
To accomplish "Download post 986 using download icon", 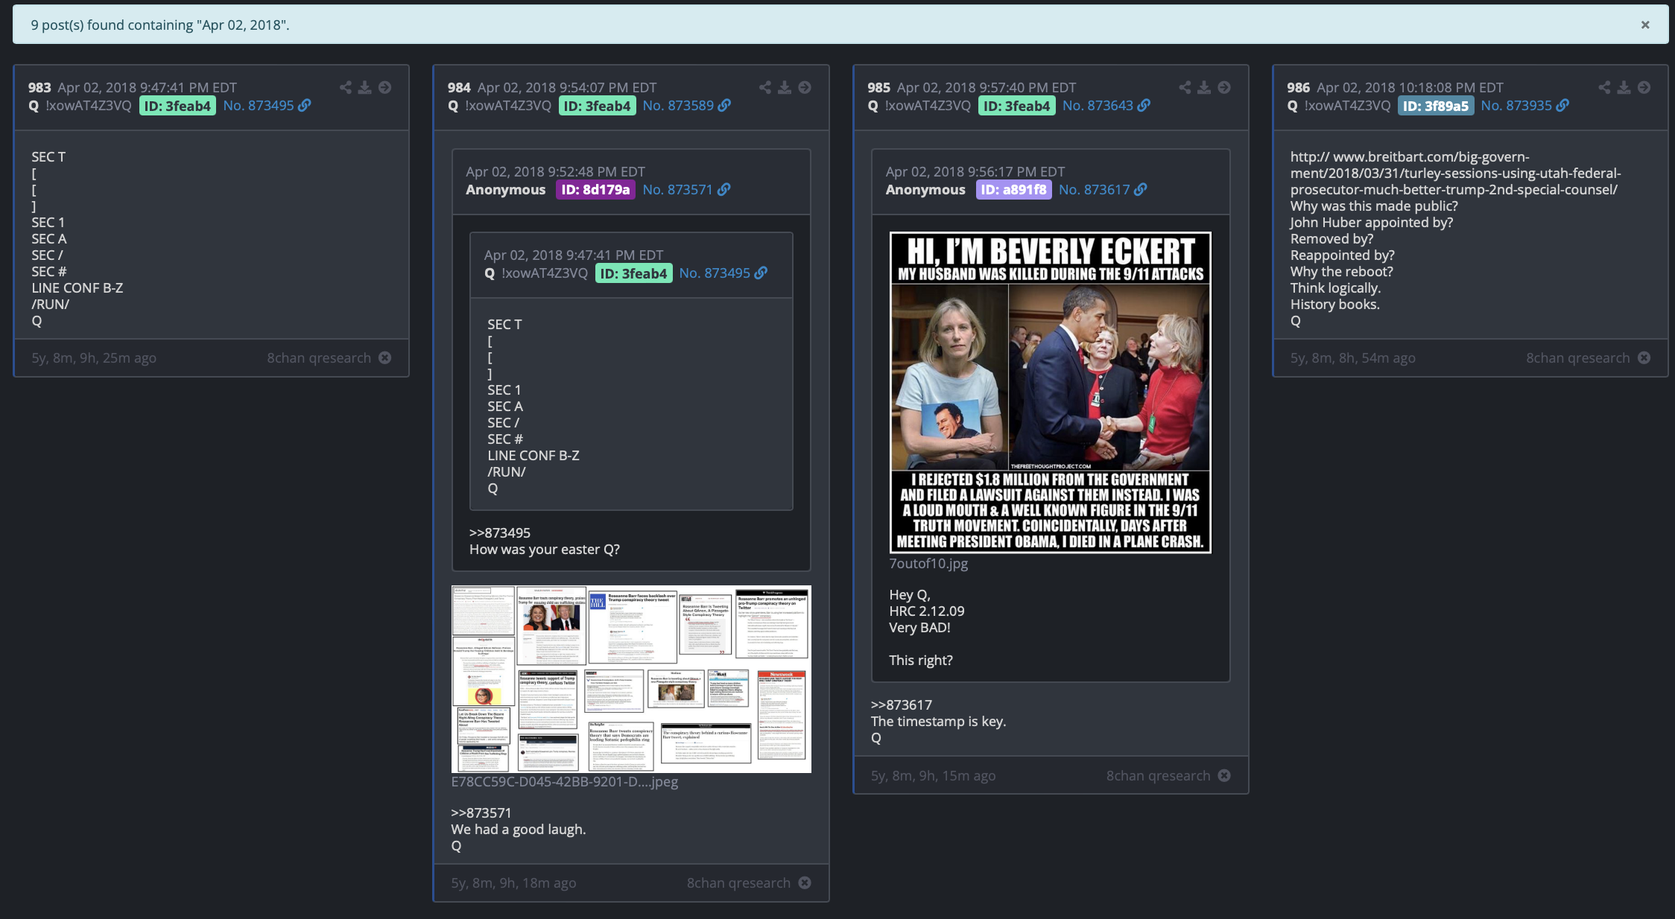I will click(1624, 87).
